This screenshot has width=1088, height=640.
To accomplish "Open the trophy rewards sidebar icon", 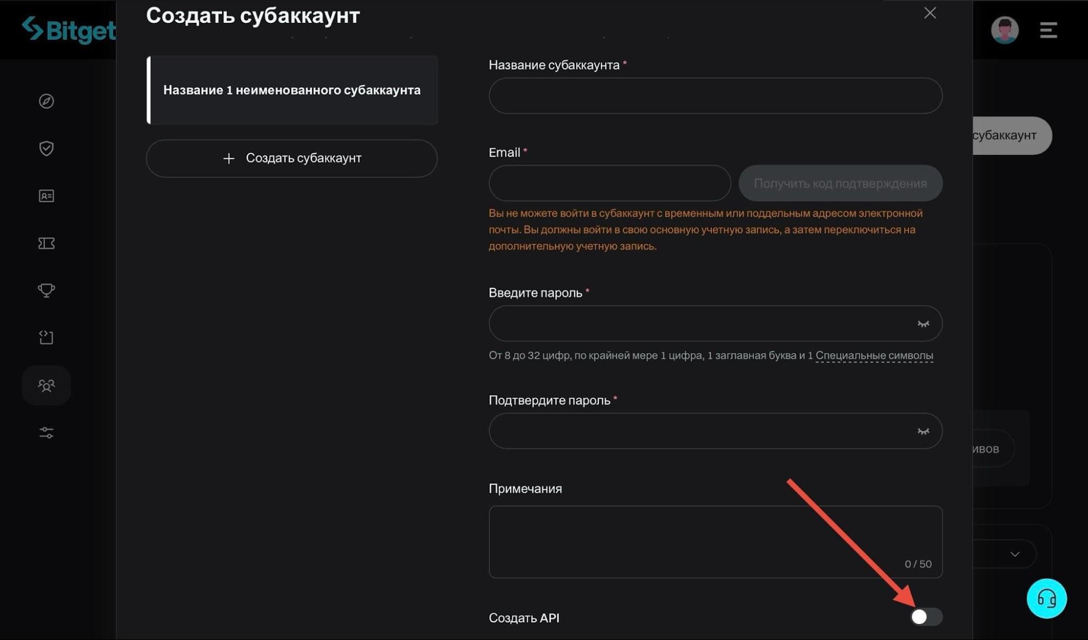I will point(46,290).
